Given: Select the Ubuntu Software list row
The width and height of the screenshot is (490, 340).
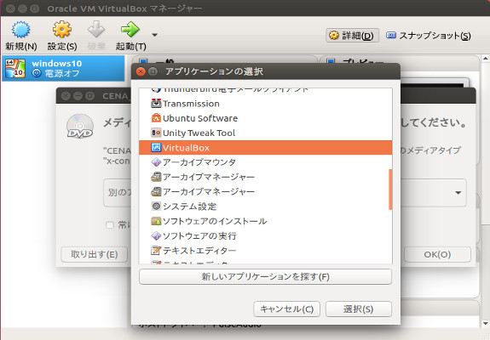Looking at the screenshot, I should click(265, 118).
